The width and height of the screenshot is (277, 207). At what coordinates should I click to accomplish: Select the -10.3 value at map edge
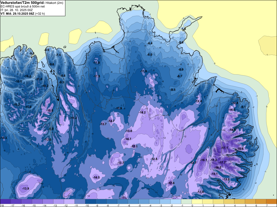[x=4, y=138]
